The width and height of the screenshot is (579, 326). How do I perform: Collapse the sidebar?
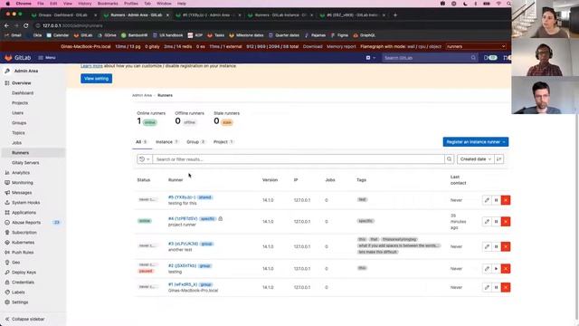coord(24,319)
